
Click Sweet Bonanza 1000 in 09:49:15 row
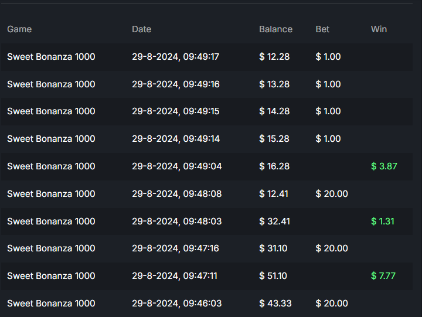pyautogui.click(x=51, y=111)
